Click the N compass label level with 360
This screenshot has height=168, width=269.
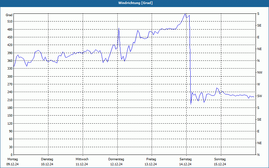[x=258, y=61]
